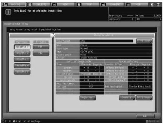Screen dimensions: 163x124
Task: Click the Registrer button
Action: pyautogui.click(x=88, y=98)
